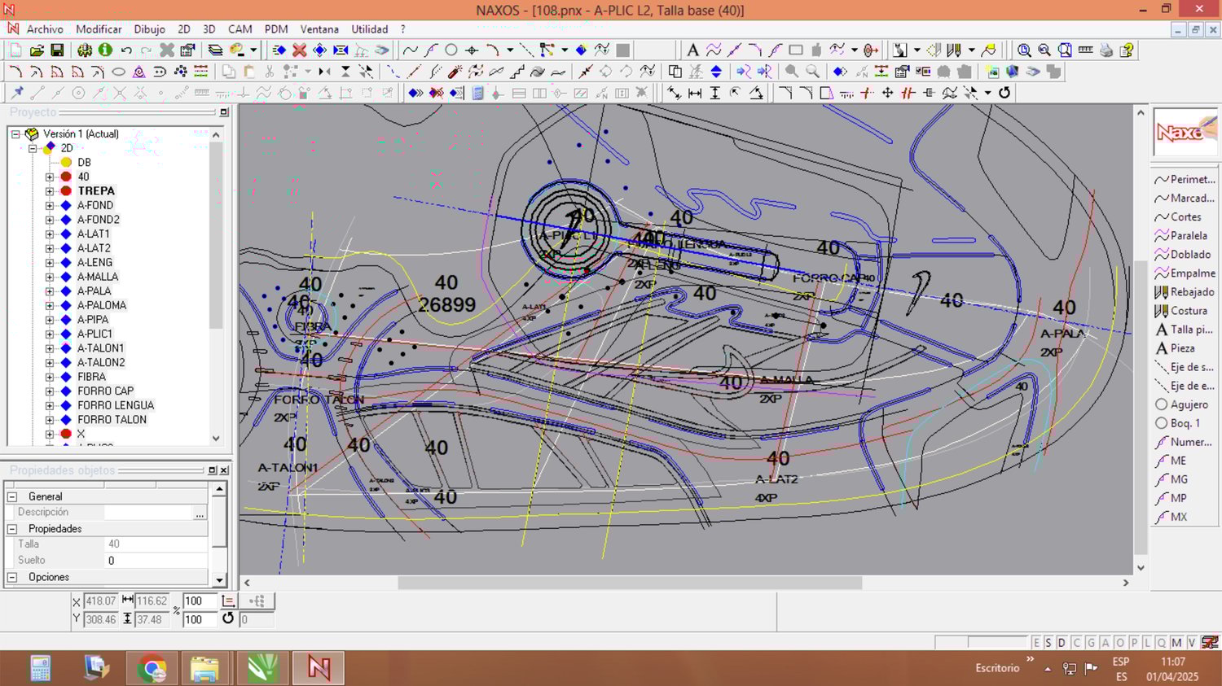Click the undo arrow icon
Image resolution: width=1222 pixels, height=686 pixels.
(126, 50)
